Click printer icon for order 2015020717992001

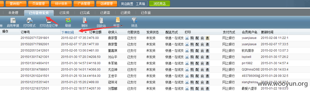click(187, 44)
